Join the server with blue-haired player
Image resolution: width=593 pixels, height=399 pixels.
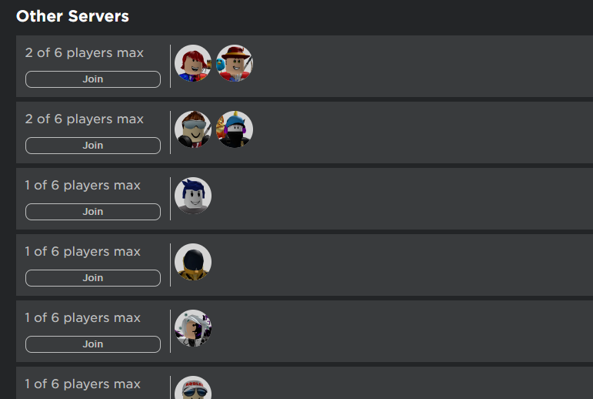point(93,212)
